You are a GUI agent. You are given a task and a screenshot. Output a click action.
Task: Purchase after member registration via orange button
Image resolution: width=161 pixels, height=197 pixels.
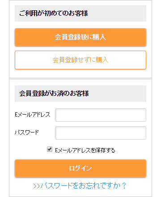(x=80, y=37)
